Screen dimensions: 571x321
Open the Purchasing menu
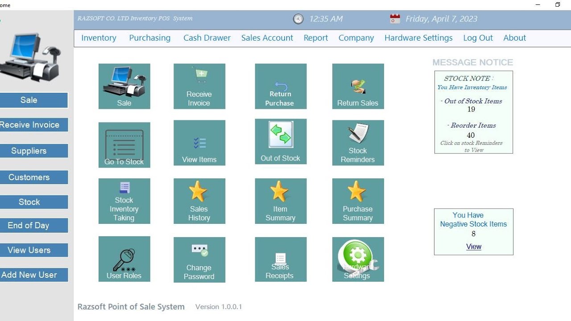(150, 38)
